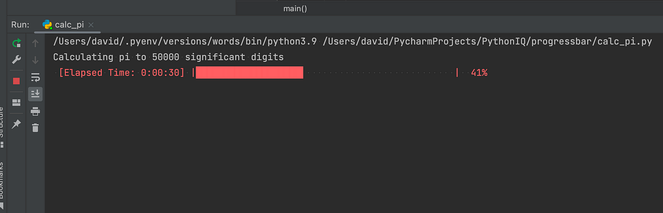Print the console output
The width and height of the screenshot is (663, 213).
tap(36, 111)
